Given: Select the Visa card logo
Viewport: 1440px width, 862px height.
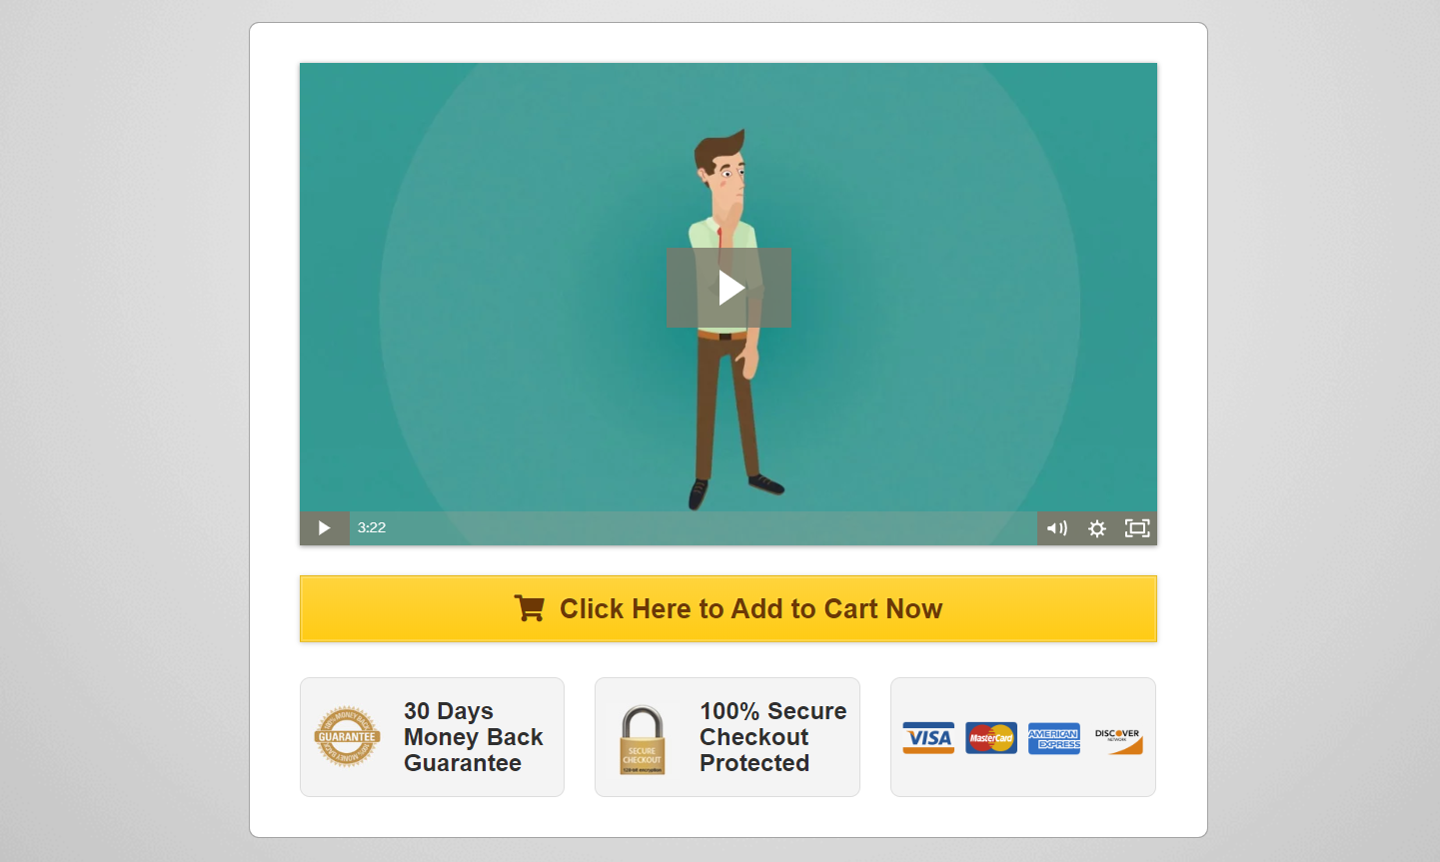Looking at the screenshot, I should pyautogui.click(x=928, y=738).
